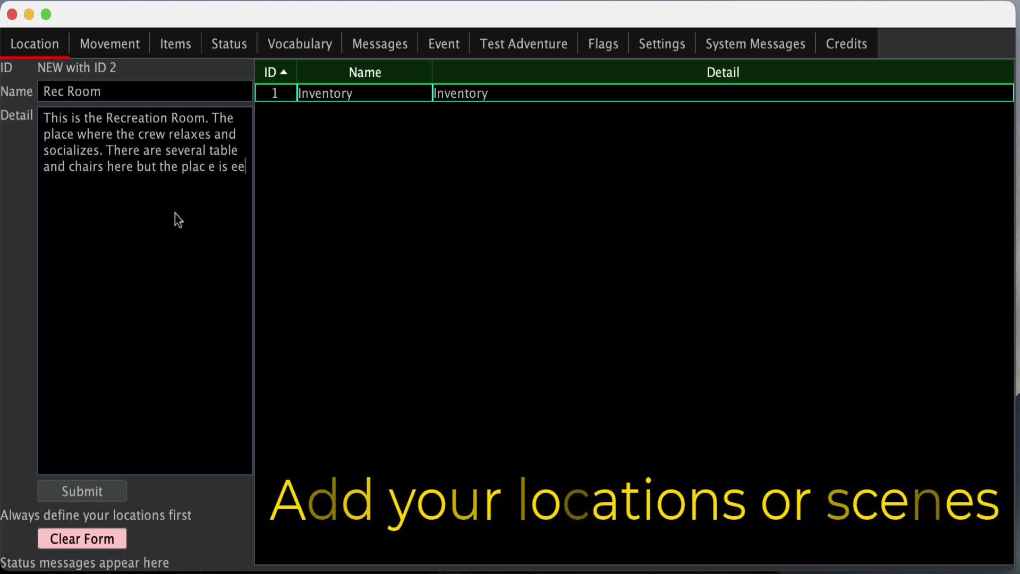Go to the Vocabulary tab
The width and height of the screenshot is (1020, 574).
pos(300,44)
